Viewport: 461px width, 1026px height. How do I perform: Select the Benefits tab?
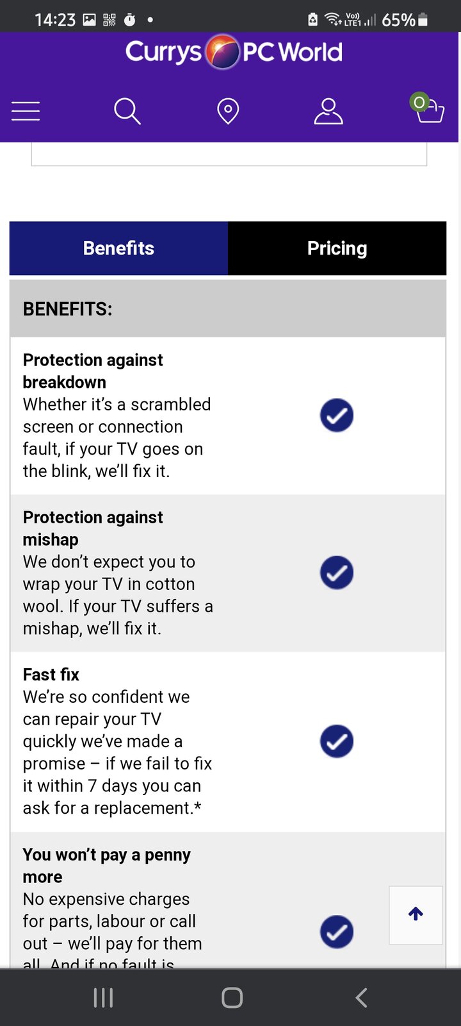point(118,248)
